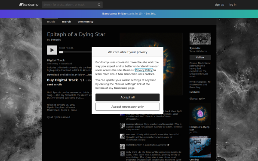The image size is (258, 161).
Task: Open the Synodic artist link under the title
Action: 56,40
